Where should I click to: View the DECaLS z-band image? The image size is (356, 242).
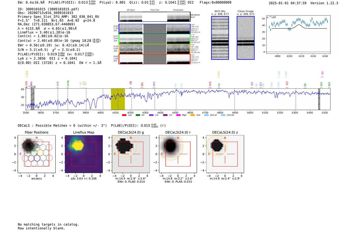[x=225, y=154]
